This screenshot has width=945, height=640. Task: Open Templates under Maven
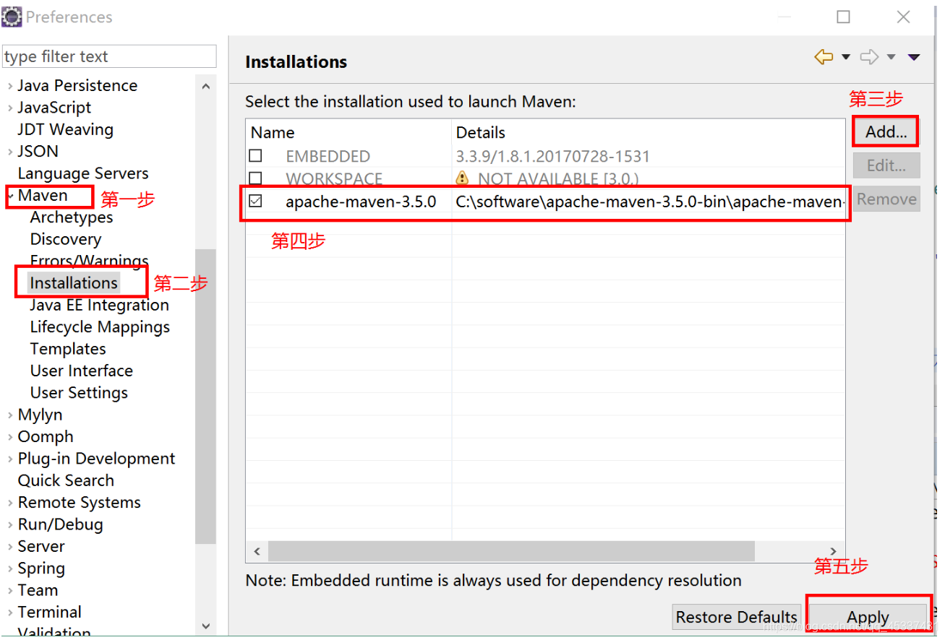click(68, 349)
